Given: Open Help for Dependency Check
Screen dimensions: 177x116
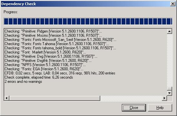Looking at the screenshot, I should pos(160,108).
